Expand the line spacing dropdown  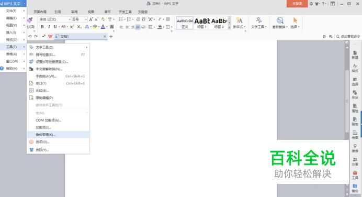(x=154, y=27)
